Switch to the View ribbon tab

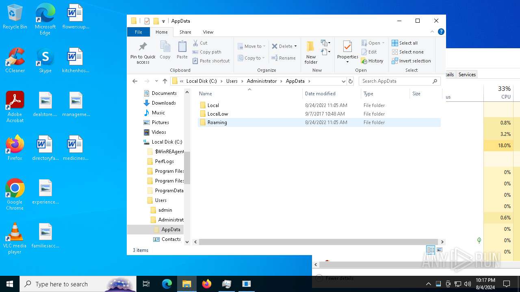pyautogui.click(x=208, y=32)
